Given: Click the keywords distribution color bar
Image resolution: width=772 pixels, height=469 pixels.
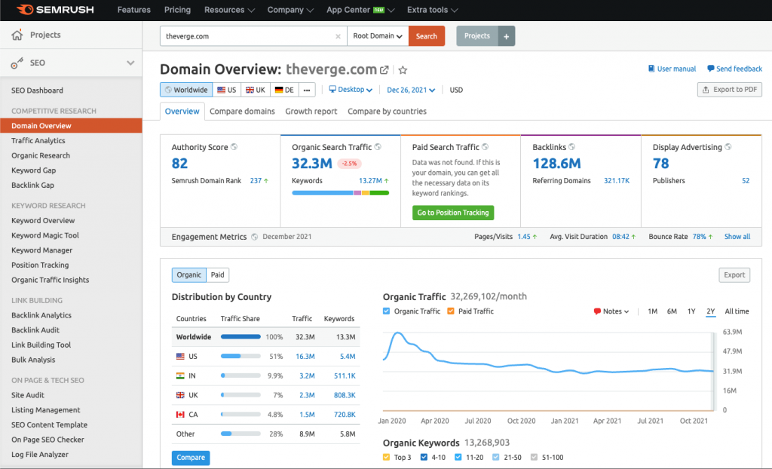Looking at the screenshot, I should [x=340, y=193].
